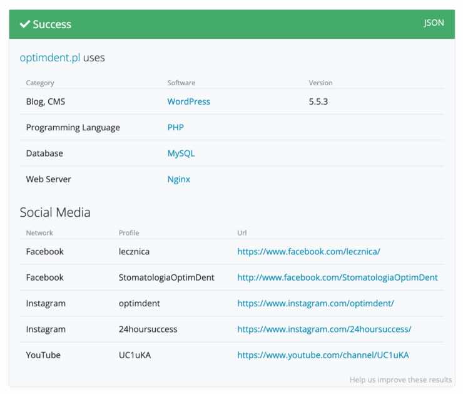
Task: Open the optimdent.pl site link
Action: [50, 58]
